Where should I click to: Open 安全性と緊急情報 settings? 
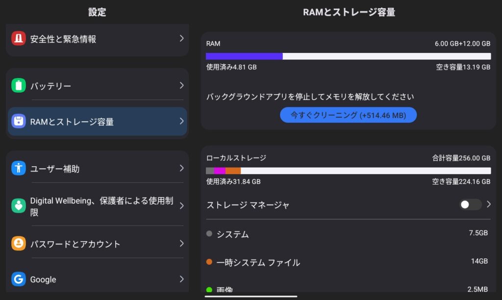[98, 39]
